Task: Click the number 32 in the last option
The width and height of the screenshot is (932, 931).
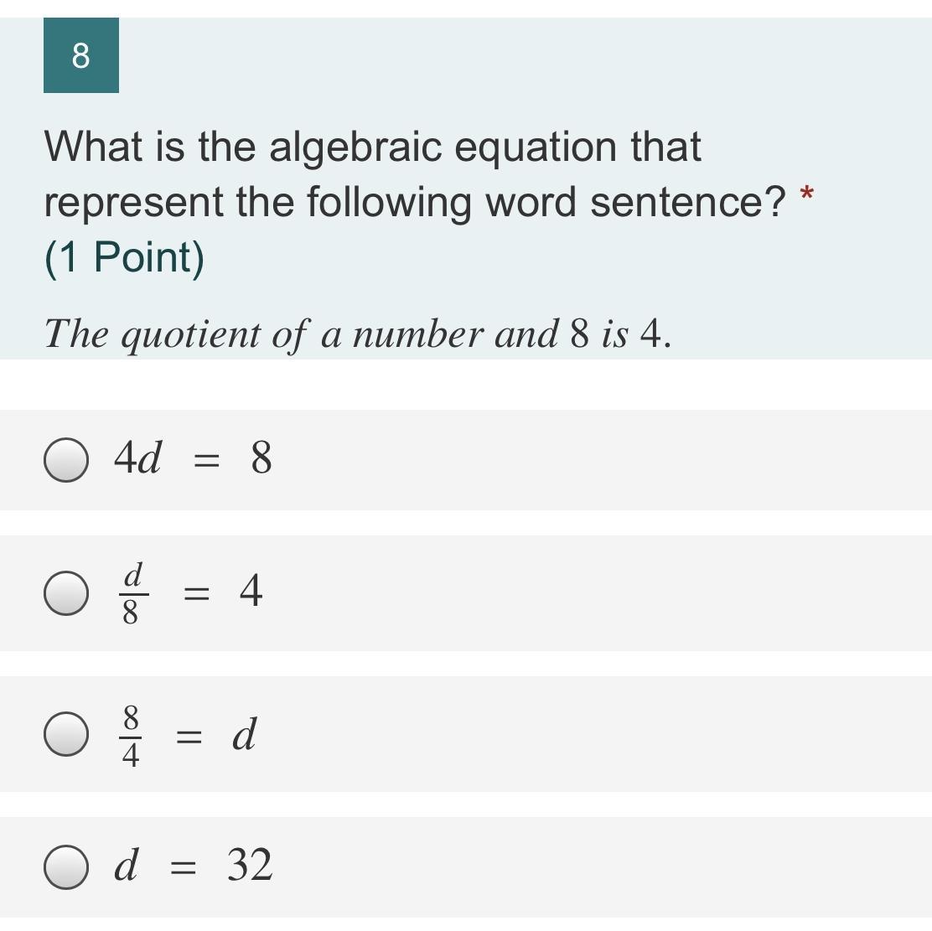Action: 250,866
